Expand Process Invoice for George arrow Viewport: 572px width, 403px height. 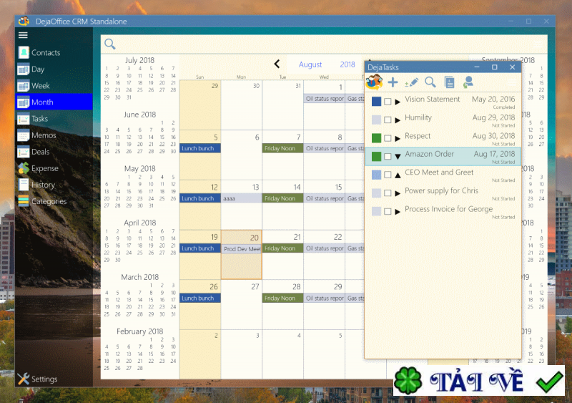click(398, 211)
